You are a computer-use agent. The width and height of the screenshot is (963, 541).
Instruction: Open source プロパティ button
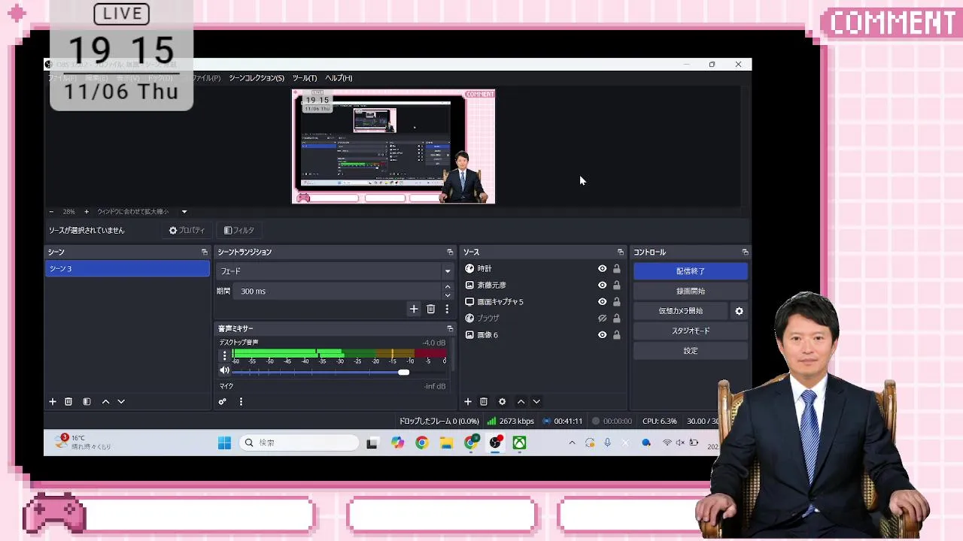187,231
